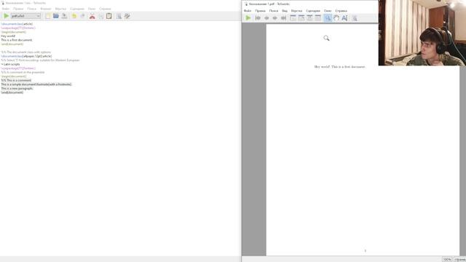
Task: Open the pdfLaTeX engine dropdown
Action: pyautogui.click(x=25, y=16)
